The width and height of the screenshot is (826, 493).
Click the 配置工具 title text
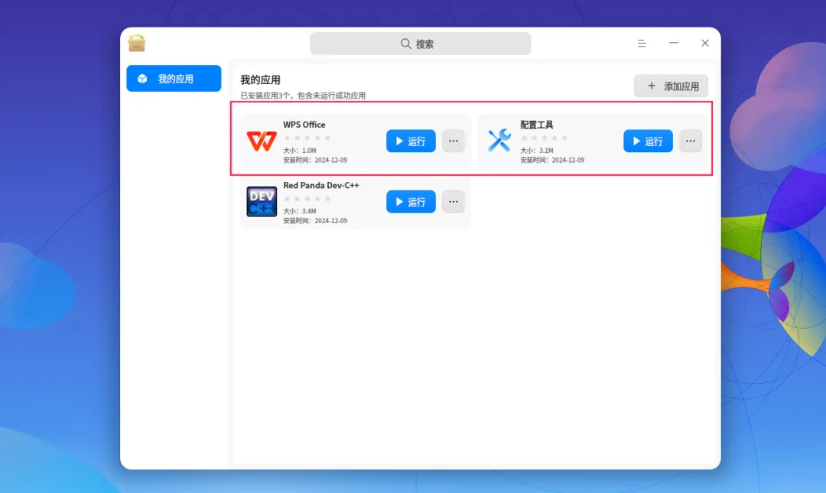537,125
